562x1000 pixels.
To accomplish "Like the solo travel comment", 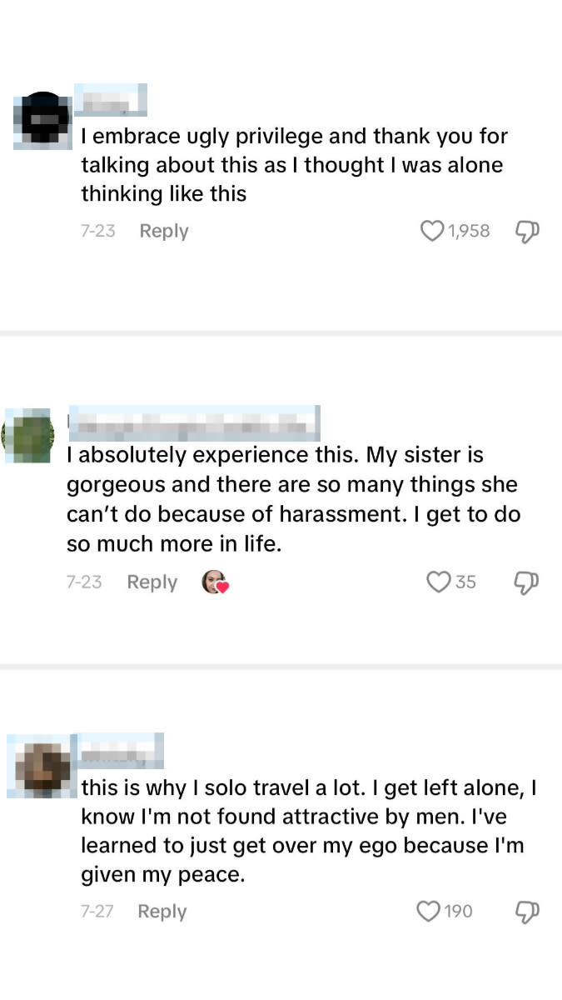I will [428, 911].
